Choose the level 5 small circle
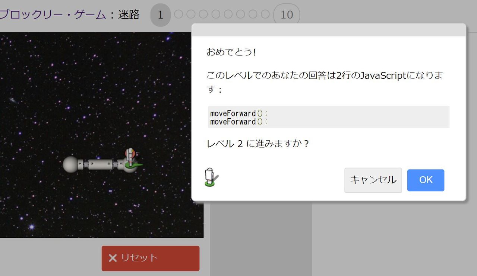 pyautogui.click(x=216, y=14)
